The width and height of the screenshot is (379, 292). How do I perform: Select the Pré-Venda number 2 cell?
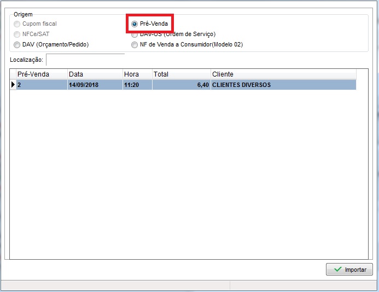[42, 85]
